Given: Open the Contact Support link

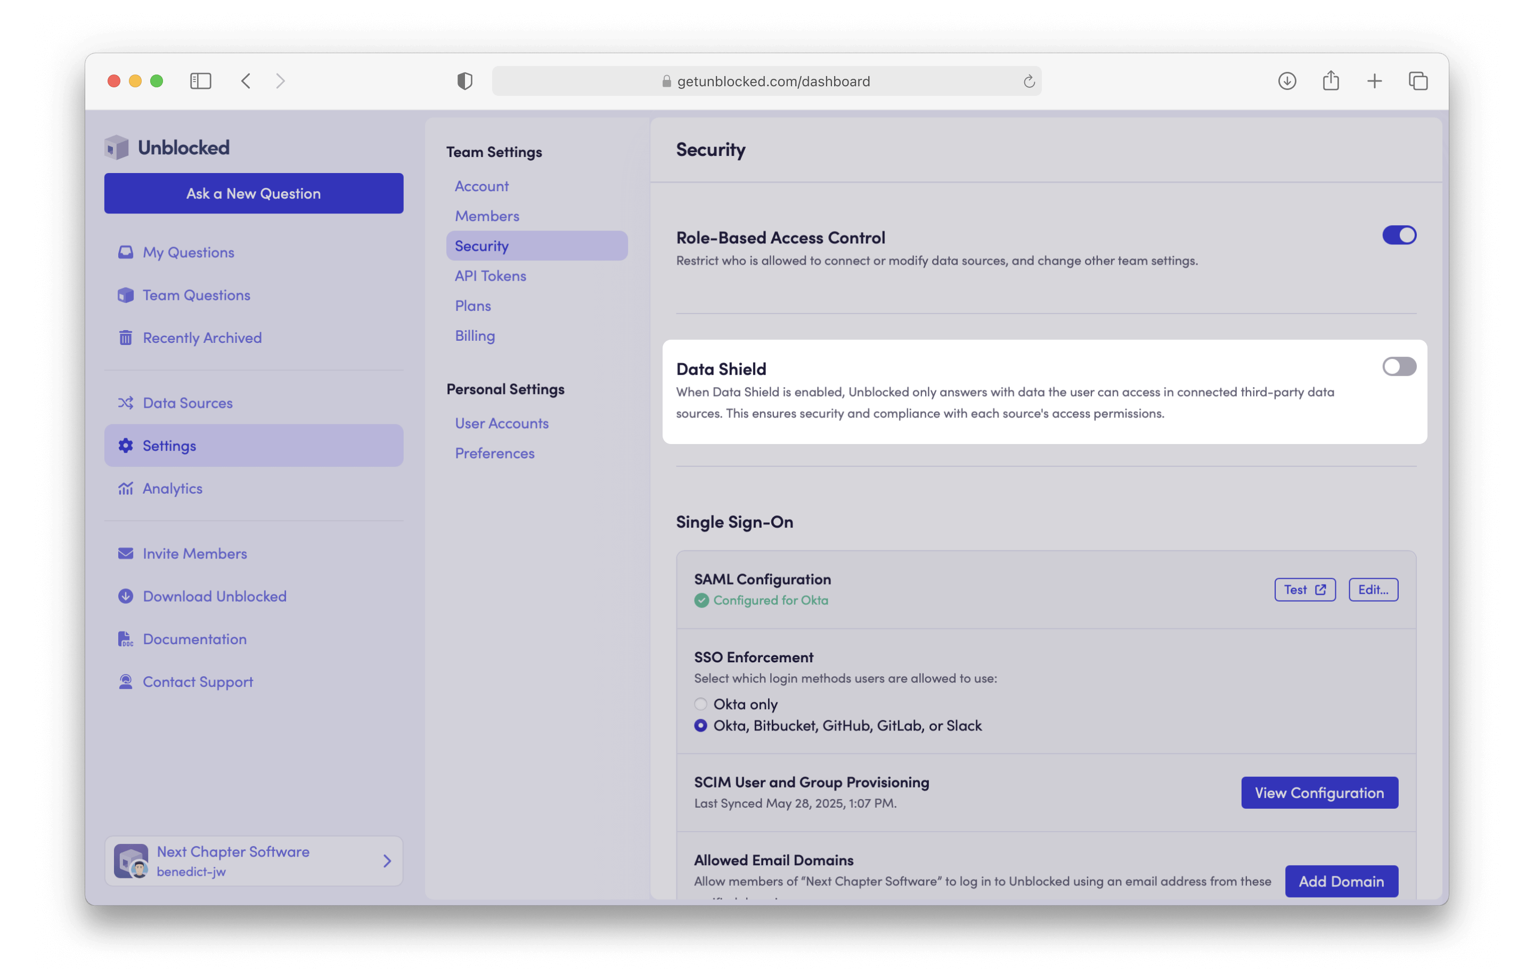Looking at the screenshot, I should pyautogui.click(x=198, y=681).
